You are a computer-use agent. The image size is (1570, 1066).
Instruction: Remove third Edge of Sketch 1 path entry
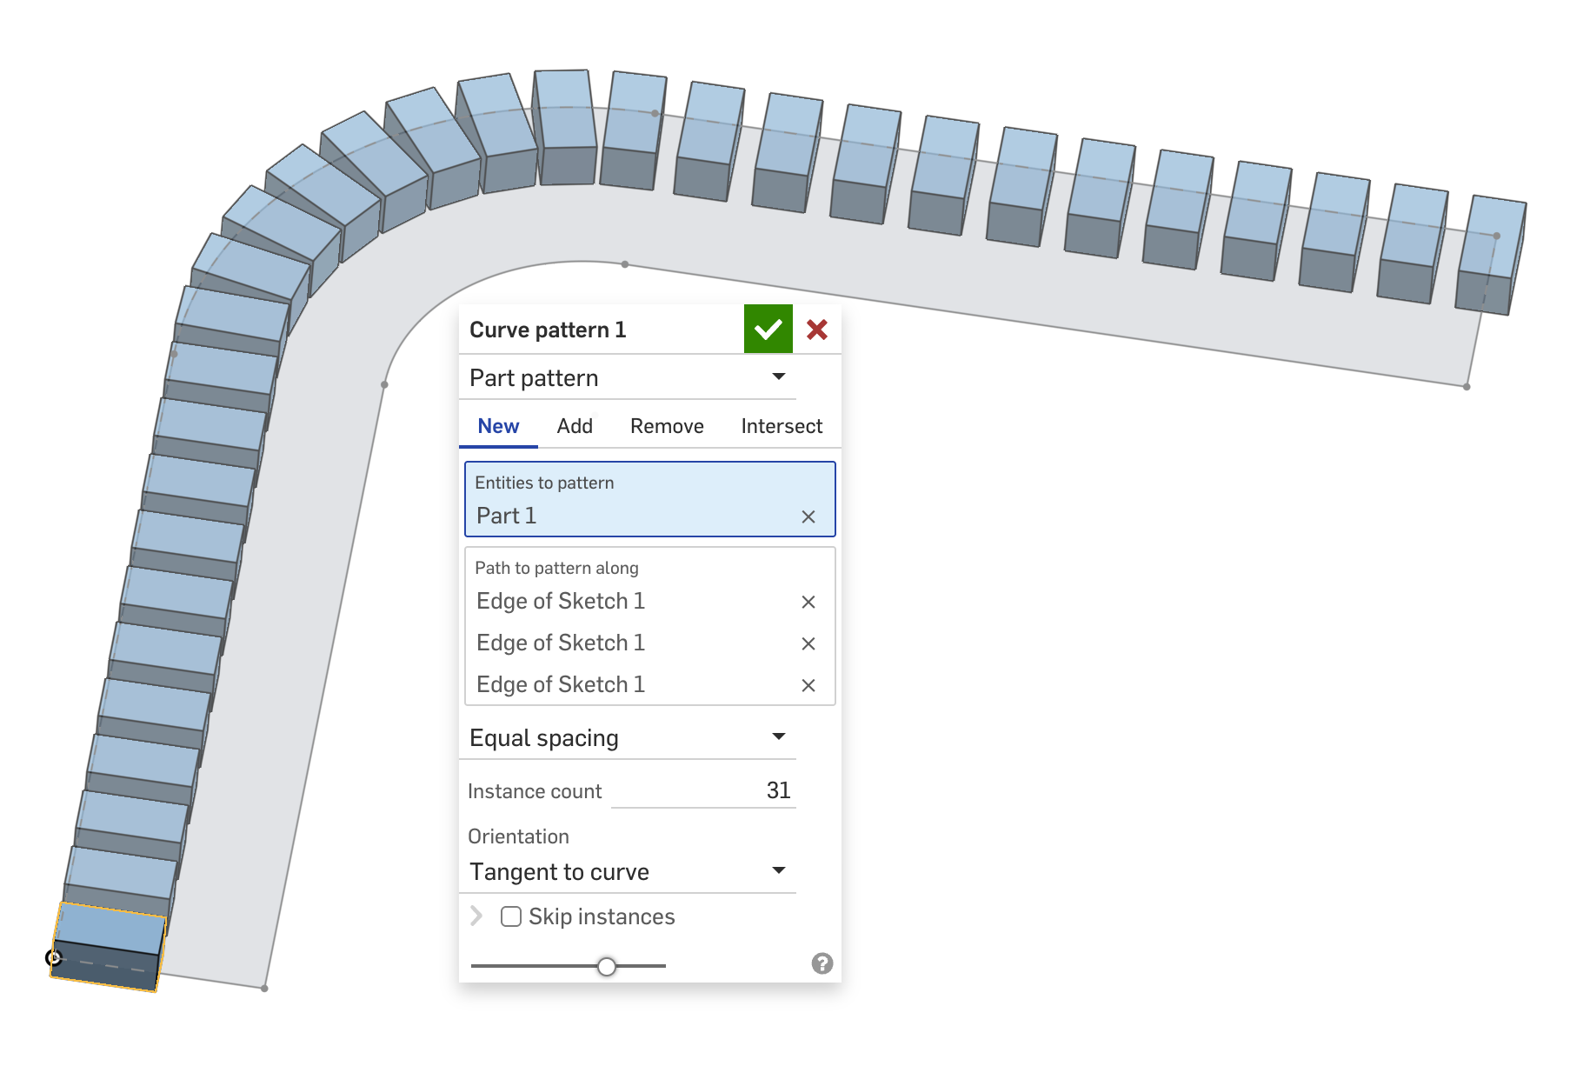coord(808,685)
